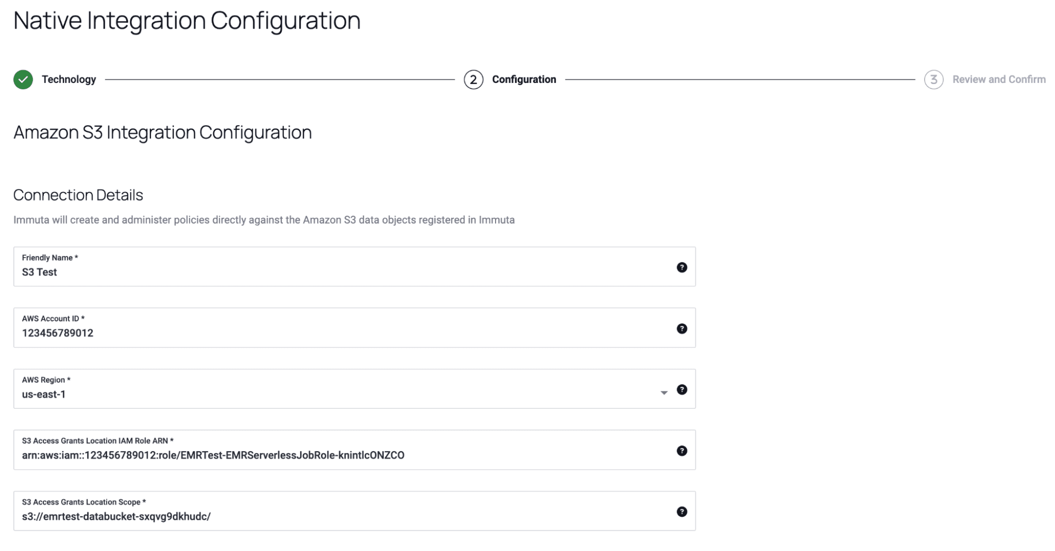
Task: Click the step 2 circle icon
Action: tap(473, 80)
